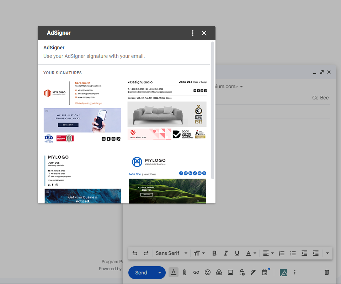Screen dimensions: 341x284
Task: Open the text alignment dropdown
Action: tap(268, 253)
